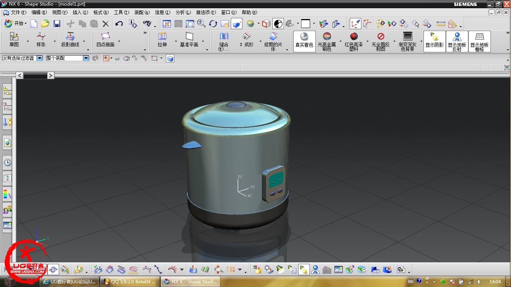Toggle the highlighted cube icon on selection bar
Image resolution: width=511 pixels, height=287 pixels.
coord(170,58)
